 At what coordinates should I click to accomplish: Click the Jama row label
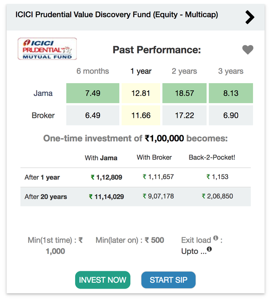point(43,93)
